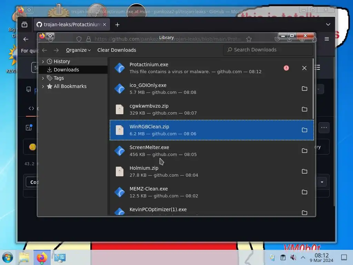
Task: Select Tags in the sidebar
Action: pos(59,78)
